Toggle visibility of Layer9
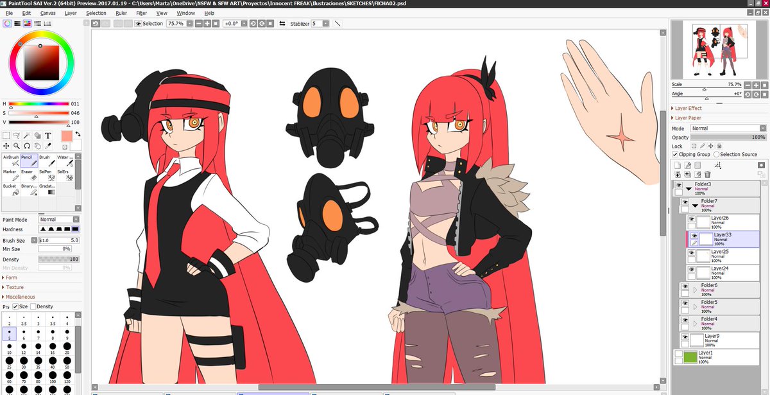Viewport: 770px width, 395px height. coord(685,337)
